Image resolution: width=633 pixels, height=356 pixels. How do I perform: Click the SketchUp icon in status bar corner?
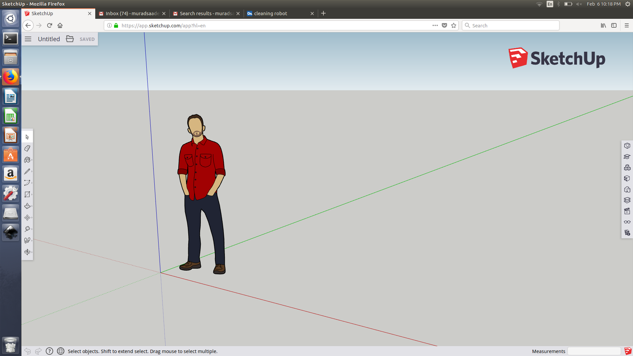(x=628, y=351)
